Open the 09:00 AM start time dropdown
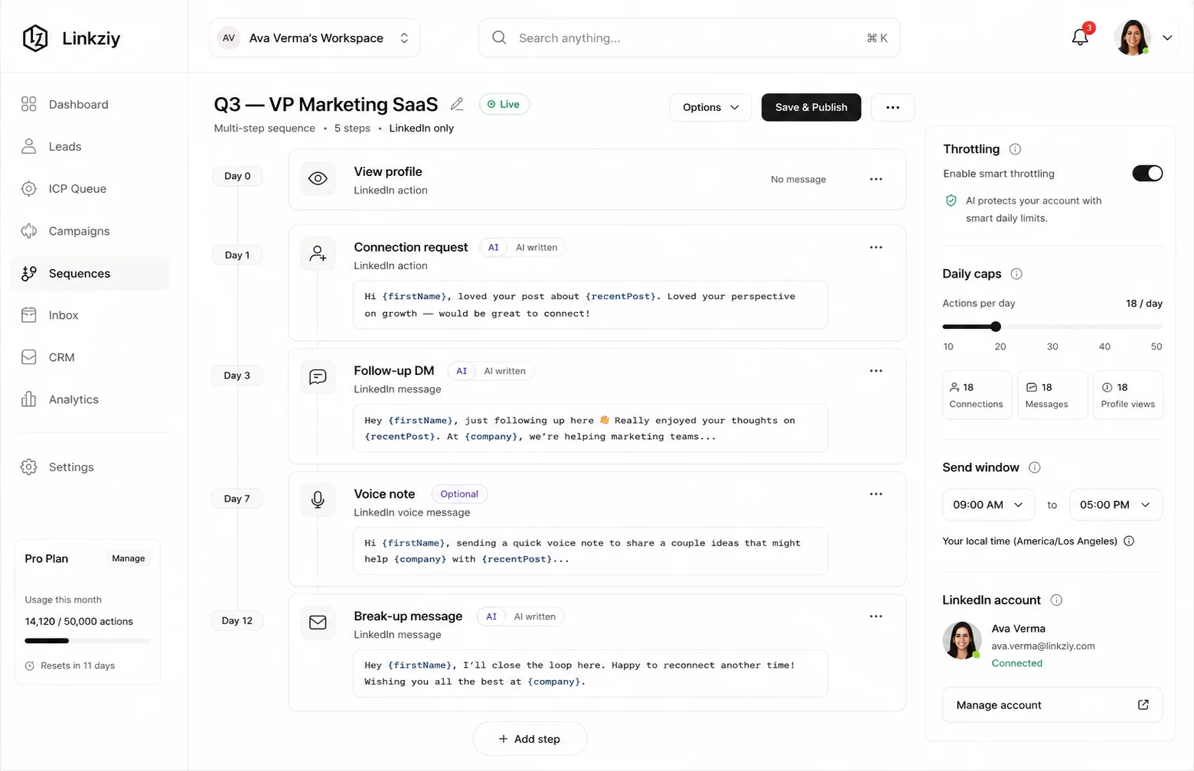Screen dimensions: 1194x771 point(988,505)
